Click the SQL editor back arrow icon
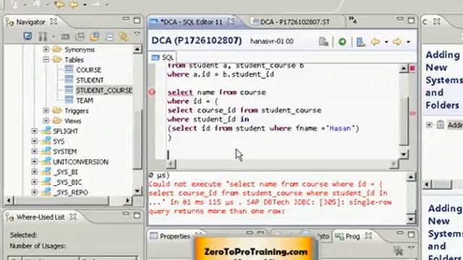This screenshot has height=260, width=463. [x=375, y=42]
